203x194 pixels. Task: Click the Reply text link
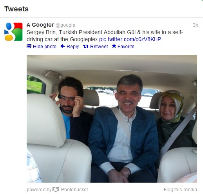coord(73,47)
